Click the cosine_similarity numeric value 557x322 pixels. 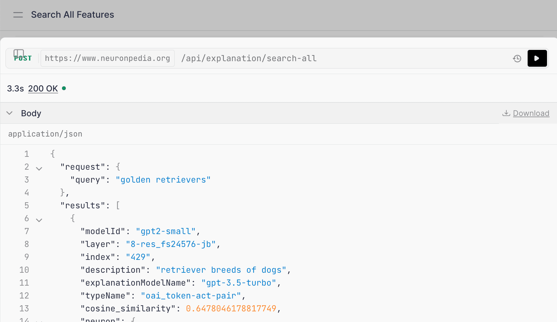[x=231, y=308]
